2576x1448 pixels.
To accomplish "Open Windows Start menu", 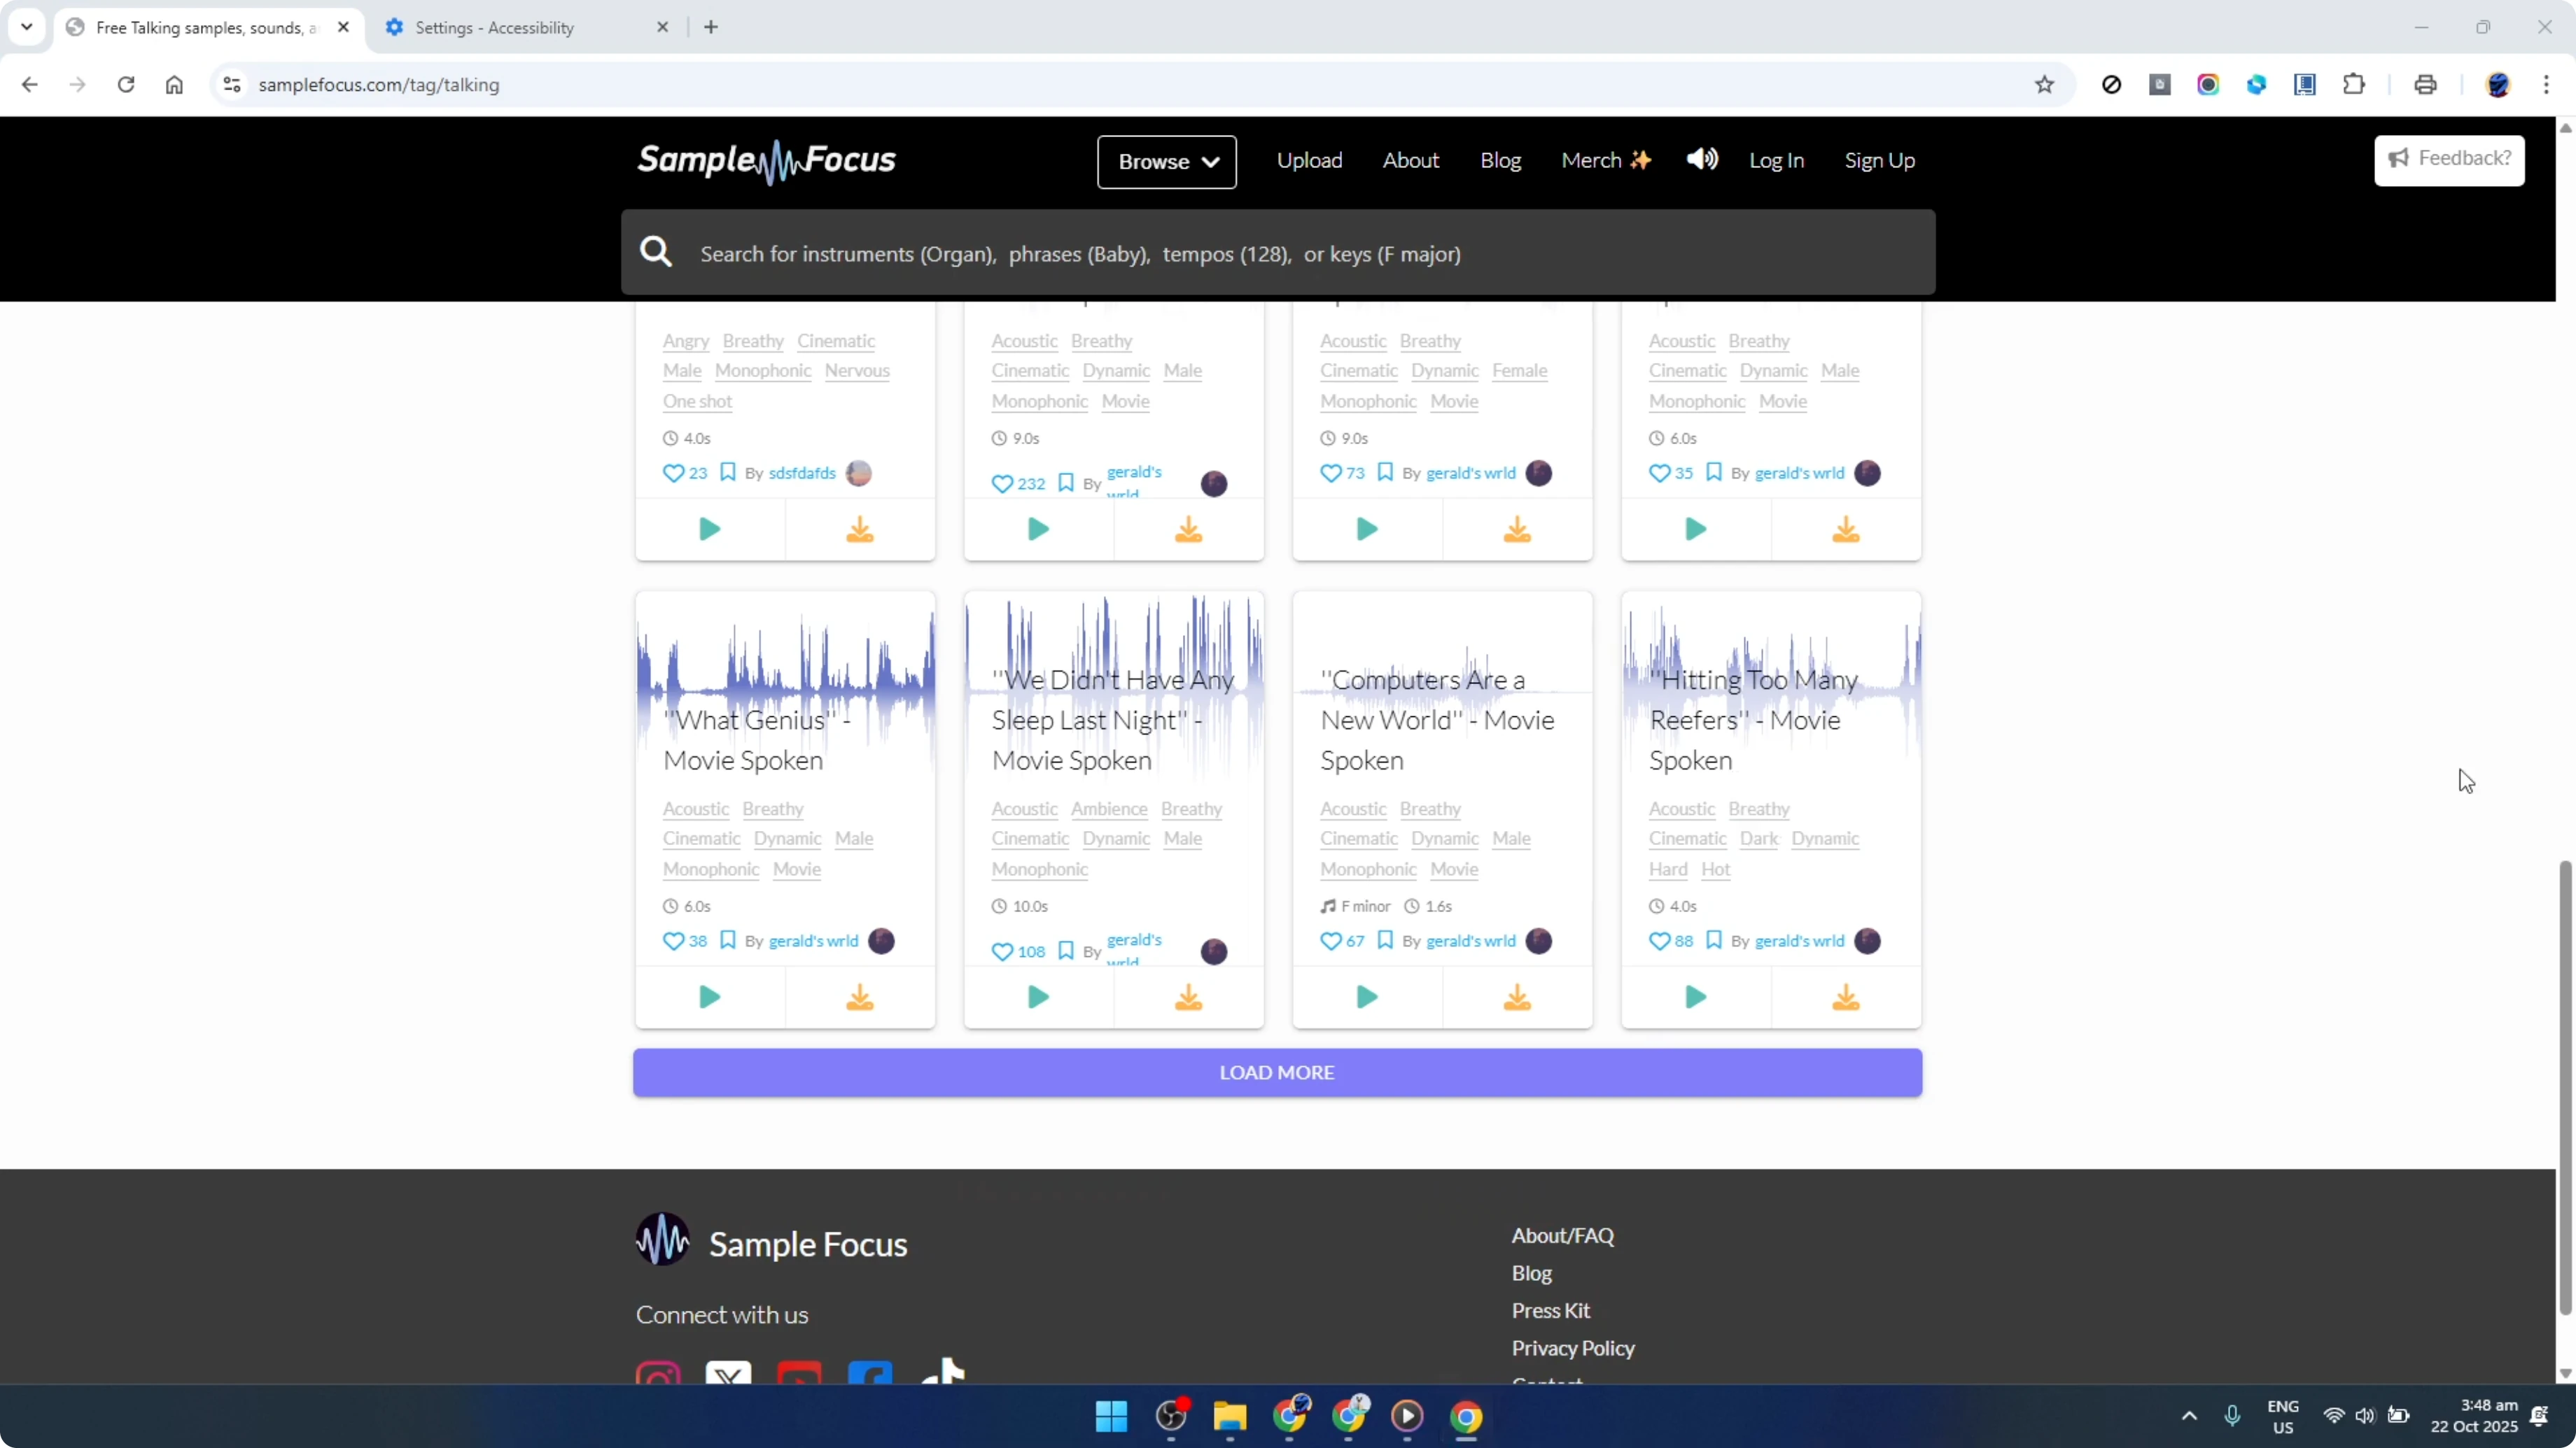I will (x=1111, y=1416).
